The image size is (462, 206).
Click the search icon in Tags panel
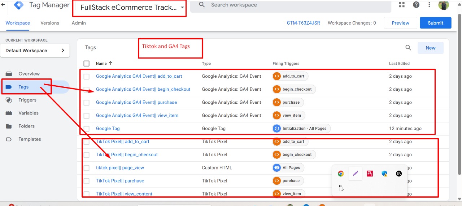click(408, 48)
